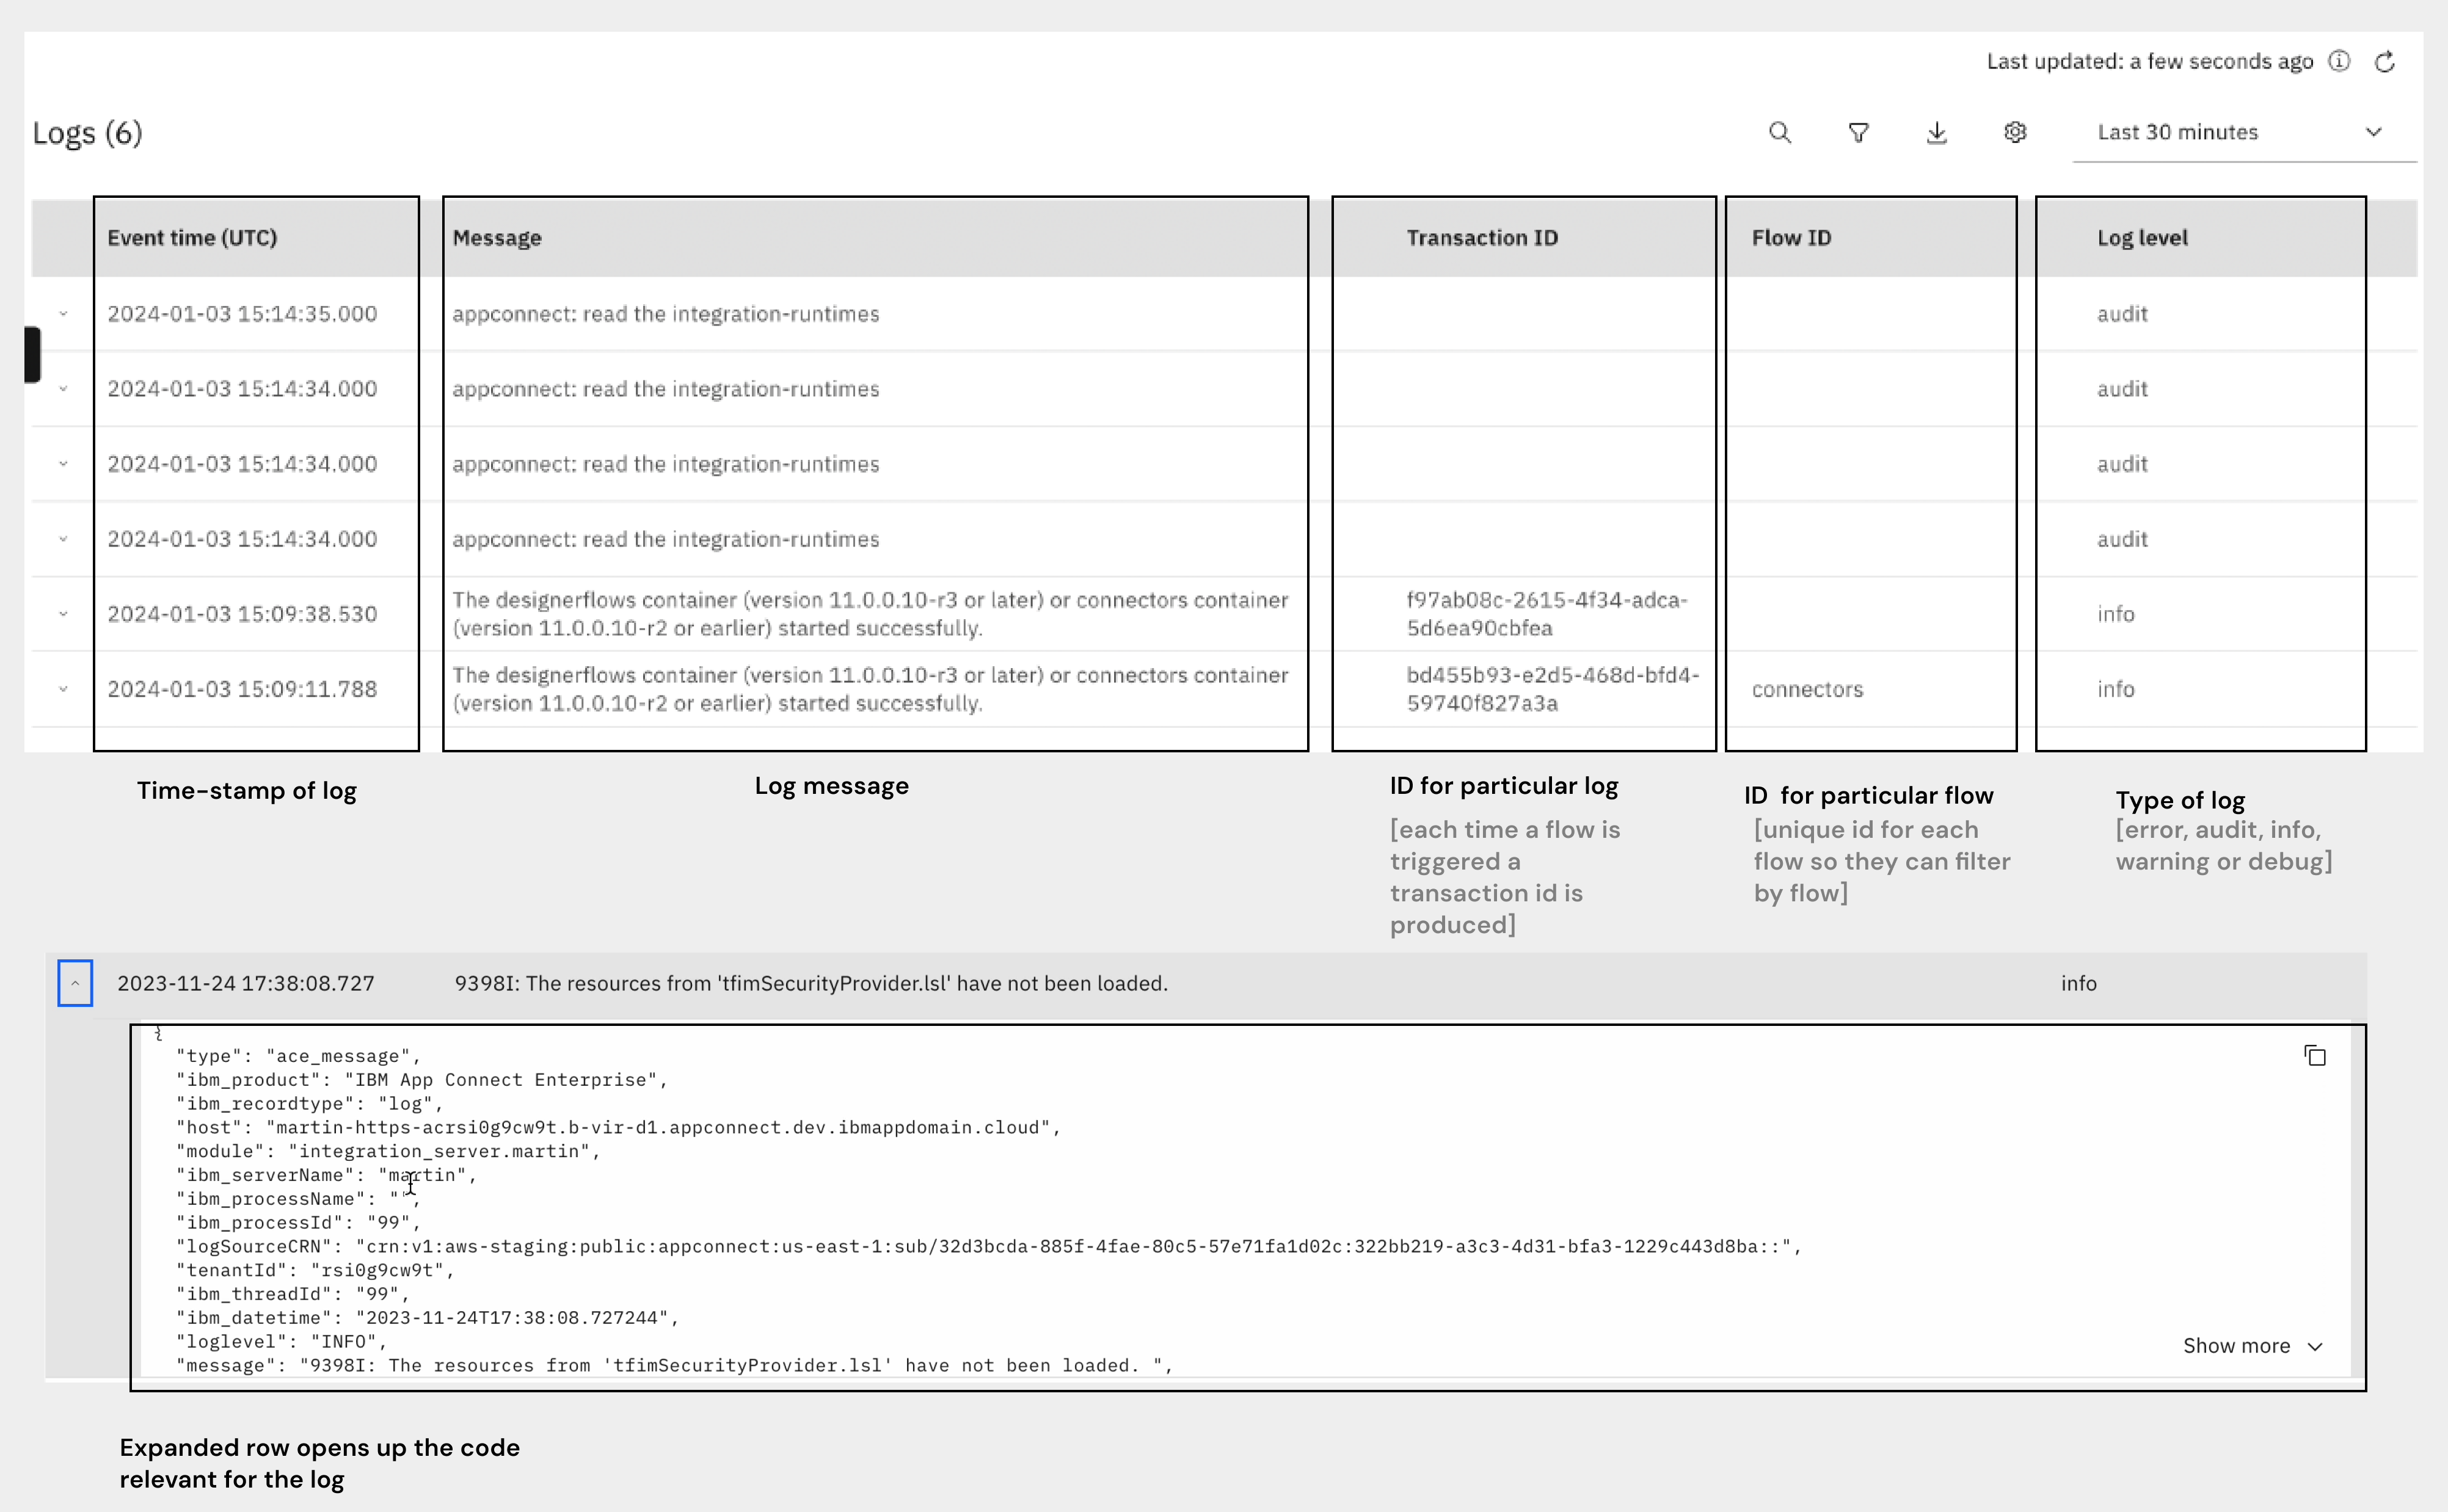Click the 9398I tfimSecurityProvider.lsl message text
The width and height of the screenshot is (2448, 1512).
[x=811, y=983]
